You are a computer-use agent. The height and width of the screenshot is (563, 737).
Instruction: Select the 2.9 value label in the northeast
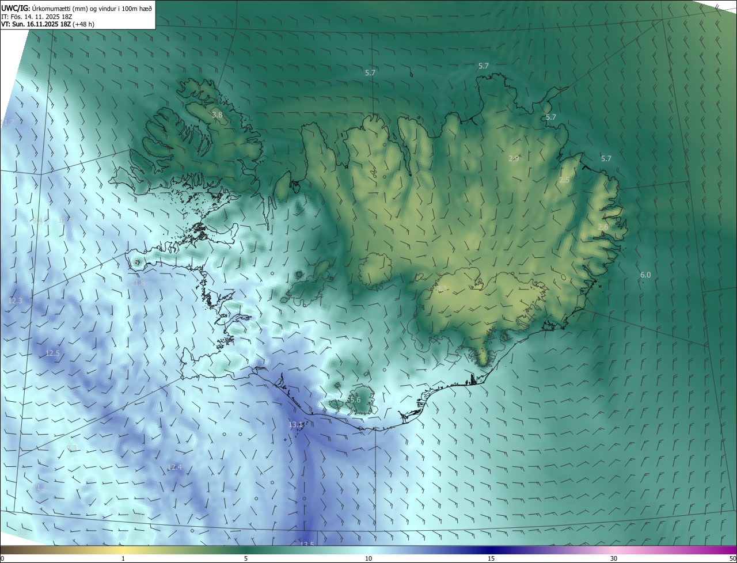(x=514, y=158)
